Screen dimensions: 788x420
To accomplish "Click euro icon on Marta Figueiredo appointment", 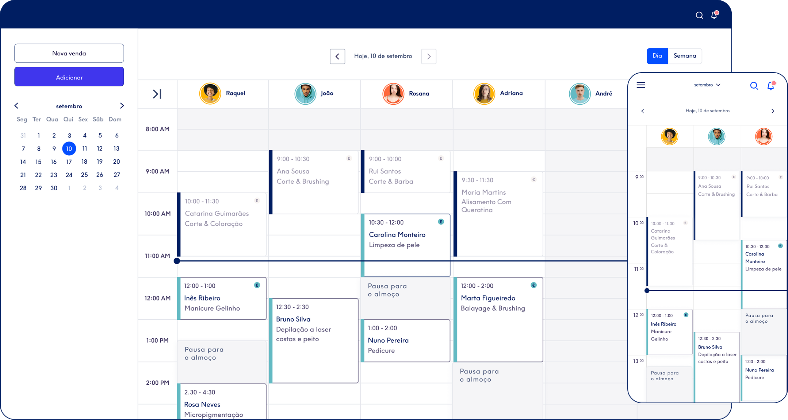I will (x=533, y=285).
